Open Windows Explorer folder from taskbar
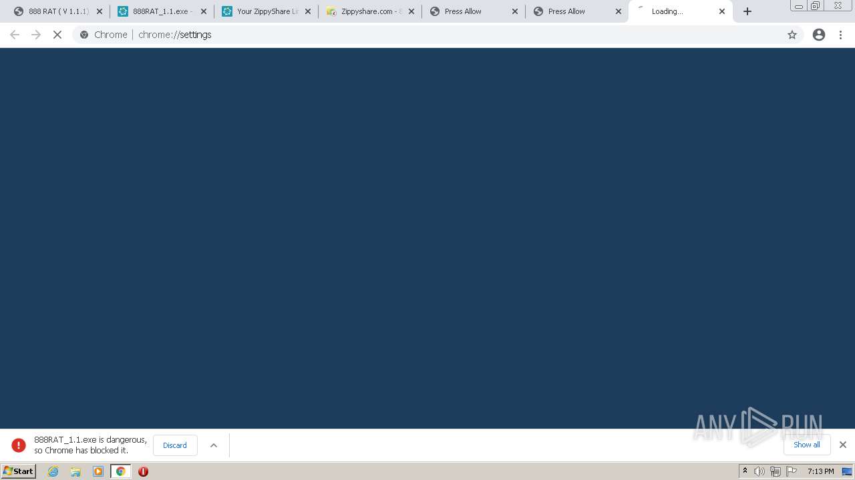Image resolution: width=855 pixels, height=480 pixels. point(75,471)
